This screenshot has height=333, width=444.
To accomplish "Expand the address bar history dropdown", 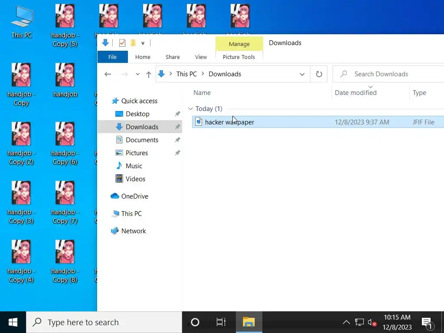I will click(x=302, y=74).
